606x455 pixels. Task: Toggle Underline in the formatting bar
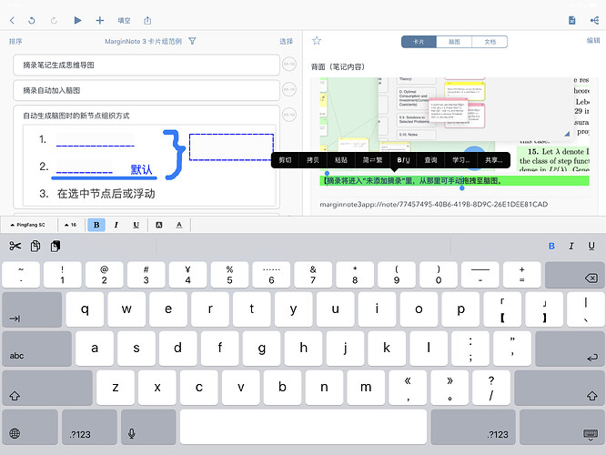(136, 225)
